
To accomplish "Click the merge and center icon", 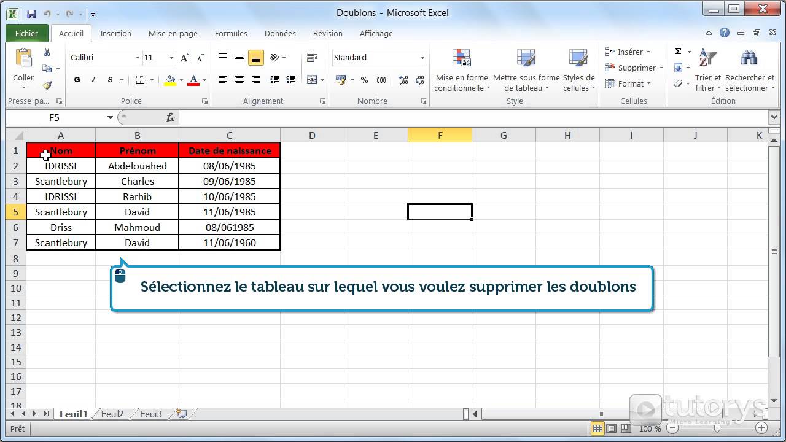I will [311, 80].
